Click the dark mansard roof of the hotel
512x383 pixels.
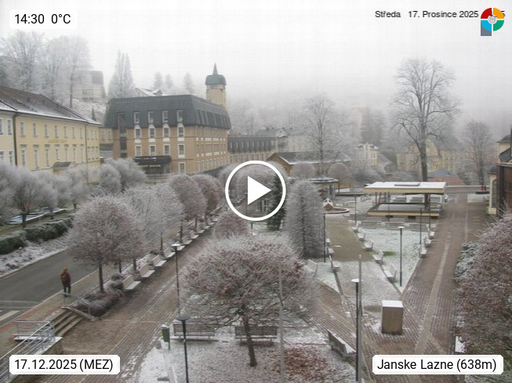tap(168, 111)
